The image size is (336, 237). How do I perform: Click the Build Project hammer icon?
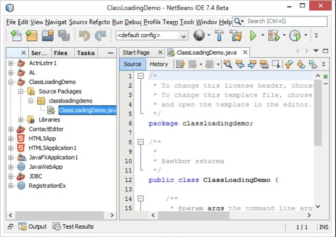[x=219, y=35]
